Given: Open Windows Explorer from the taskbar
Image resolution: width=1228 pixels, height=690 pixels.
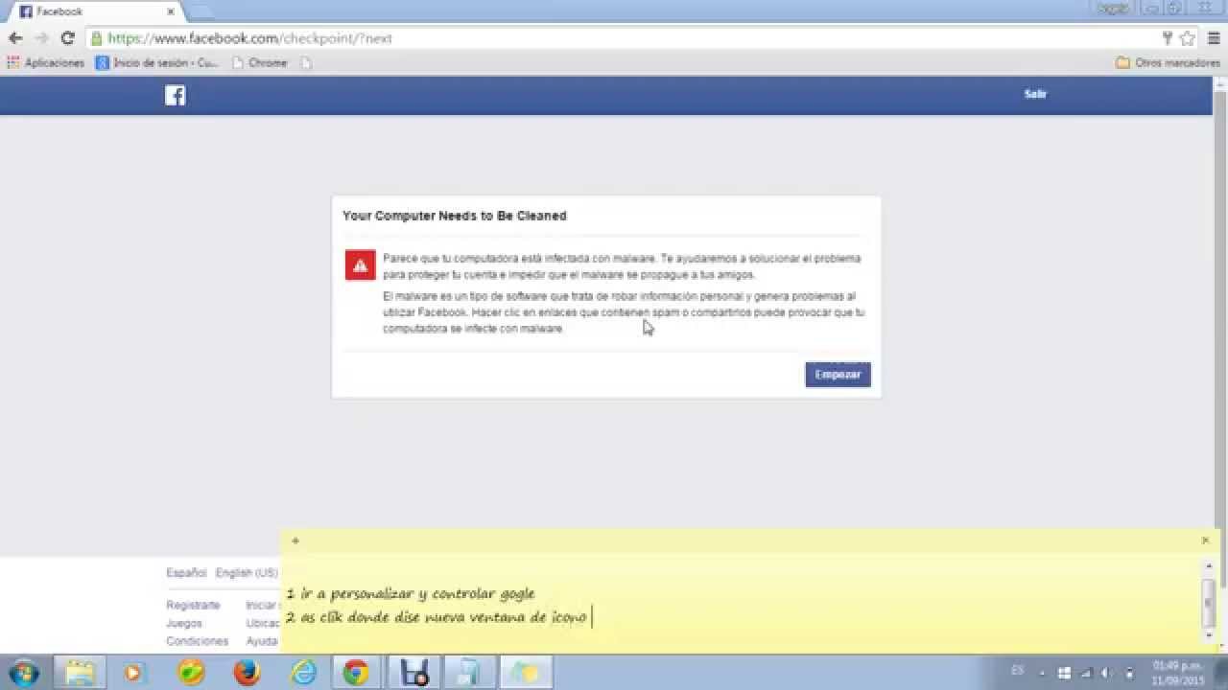Looking at the screenshot, I should pyautogui.click(x=80, y=673).
